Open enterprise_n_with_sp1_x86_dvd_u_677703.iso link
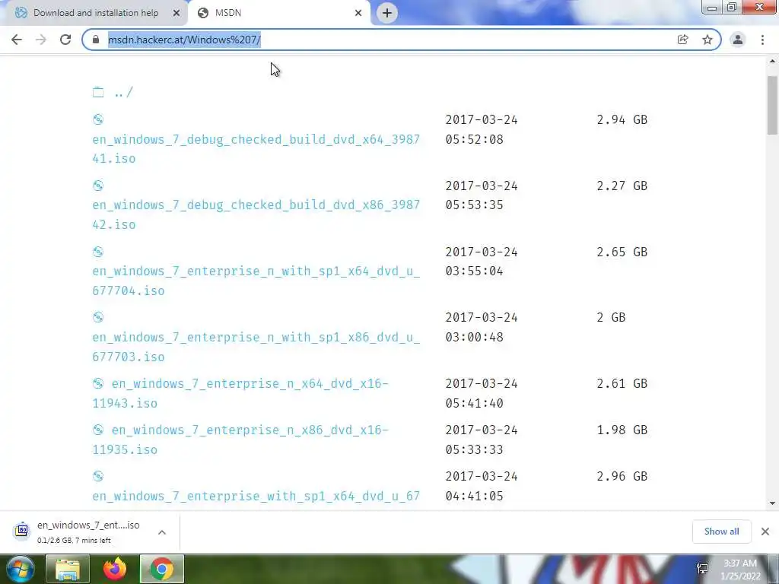This screenshot has height=584, width=779. point(256,347)
